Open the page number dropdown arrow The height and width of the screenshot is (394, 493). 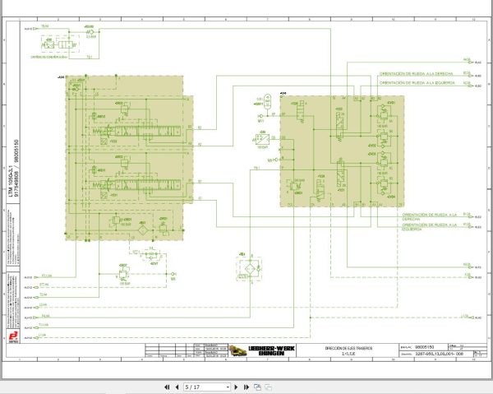click(228, 387)
